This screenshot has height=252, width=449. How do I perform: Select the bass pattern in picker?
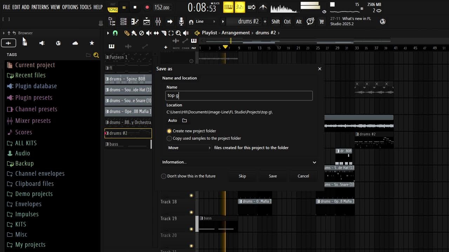pyautogui.click(x=128, y=144)
